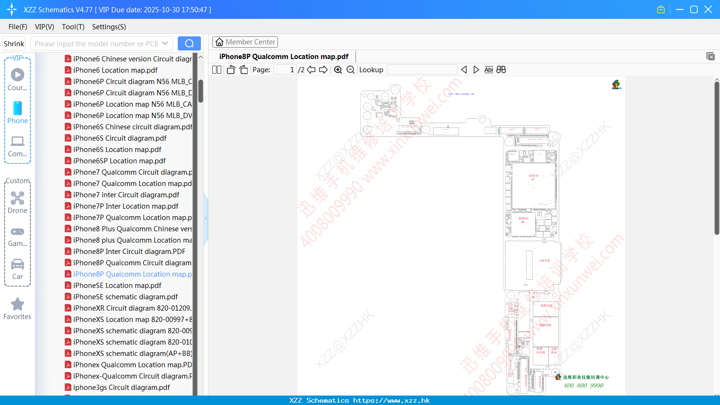Image resolution: width=720 pixels, height=405 pixels.
Task: Open iPhone6S Chinese circuit diagram.pdf
Action: pyautogui.click(x=132, y=127)
